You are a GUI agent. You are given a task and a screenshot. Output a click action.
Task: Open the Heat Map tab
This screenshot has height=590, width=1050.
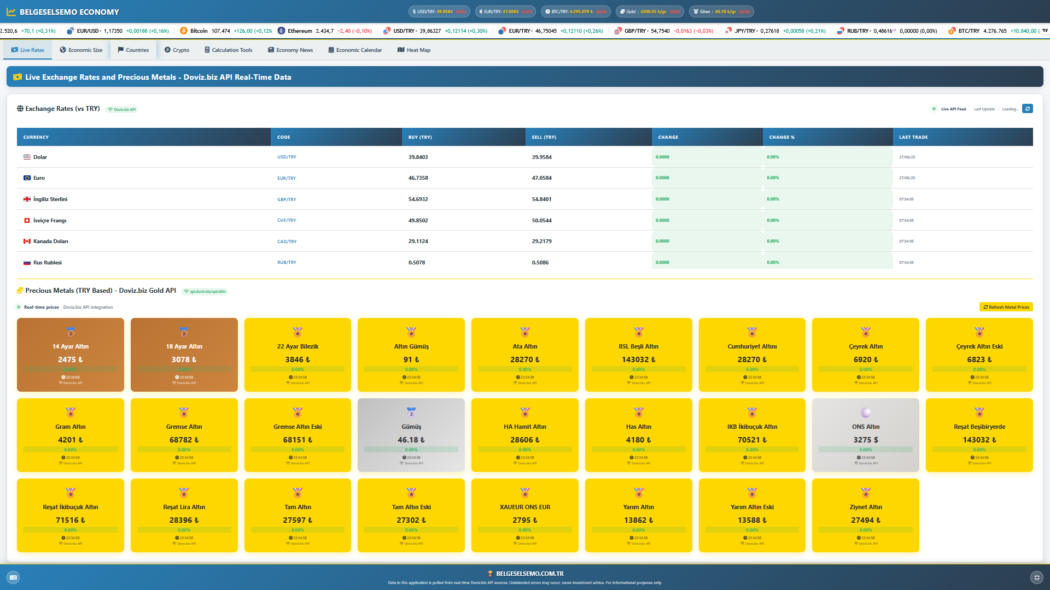click(414, 50)
